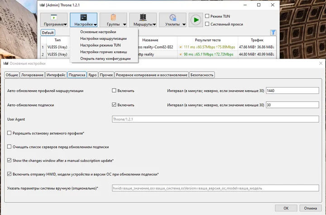
Task: Click the test result 98 ms ↓65.11Mbps
Action: pos(208,54)
